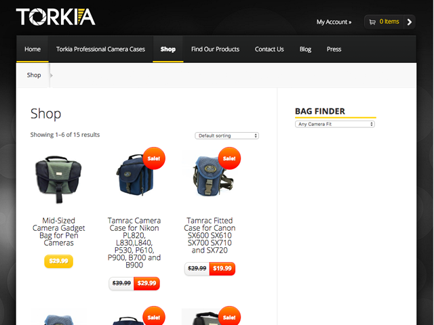The image size is (434, 325).
Task: Click the Sale! badge on Tamrac Nikon case
Action: pyautogui.click(x=154, y=158)
